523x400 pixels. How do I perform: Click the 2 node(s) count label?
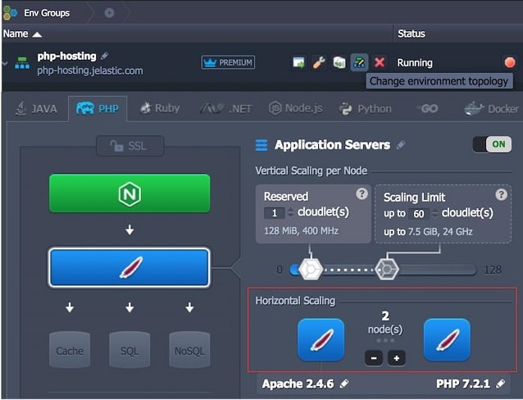pyautogui.click(x=385, y=322)
